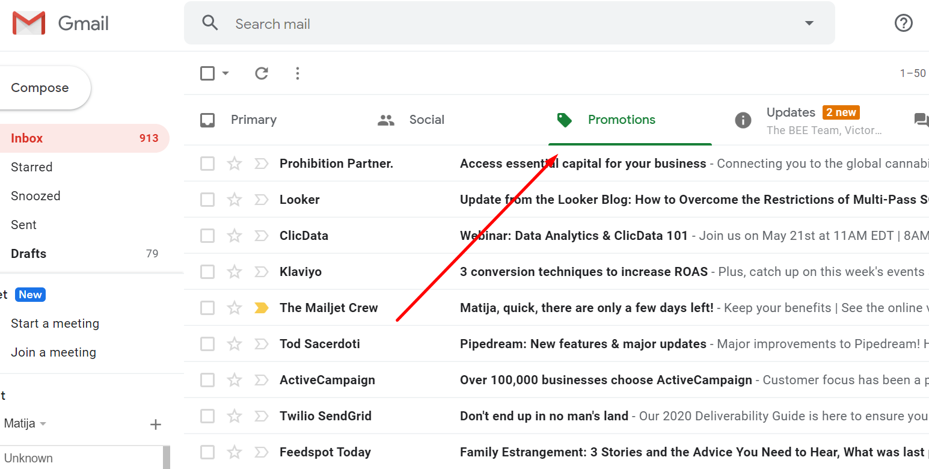The image size is (929, 469).
Task: Select the Tod Sacerdoti email checkbox
Action: point(207,344)
